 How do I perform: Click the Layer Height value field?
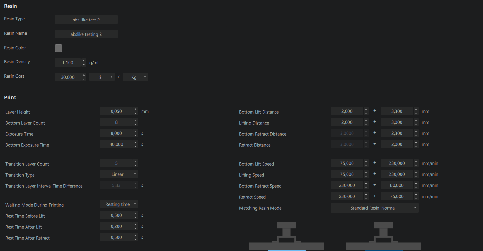click(x=116, y=111)
